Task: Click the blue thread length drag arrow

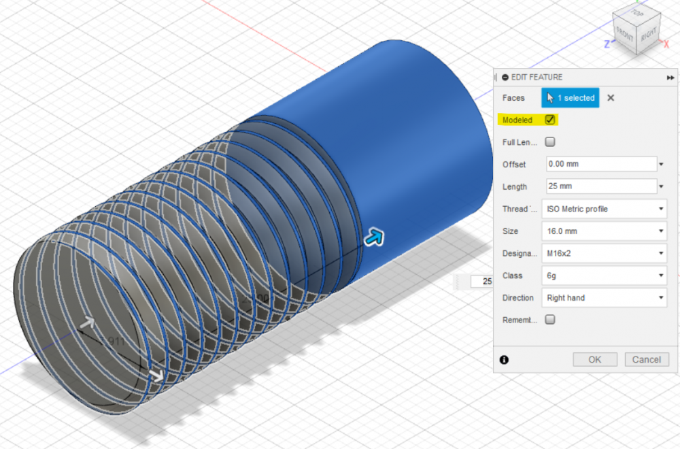Action: click(373, 237)
